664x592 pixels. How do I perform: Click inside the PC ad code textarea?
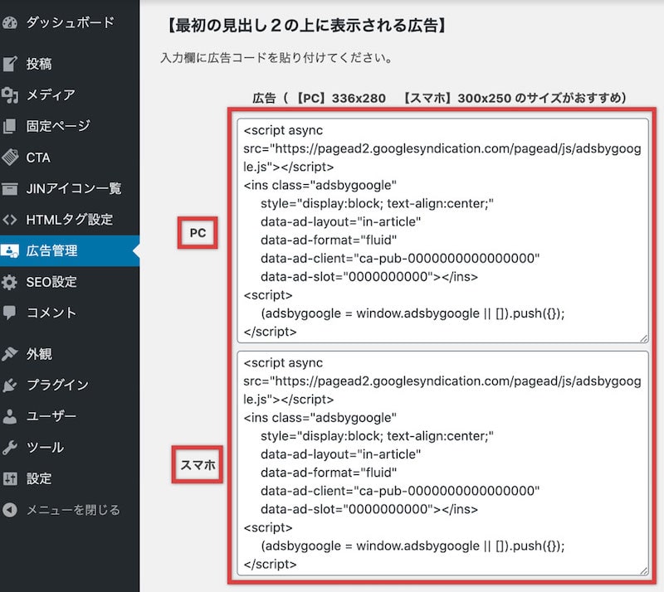(442, 230)
